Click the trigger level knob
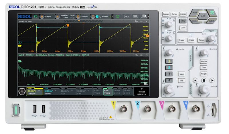Viewport: 229px width, 134px height. click(x=212, y=38)
